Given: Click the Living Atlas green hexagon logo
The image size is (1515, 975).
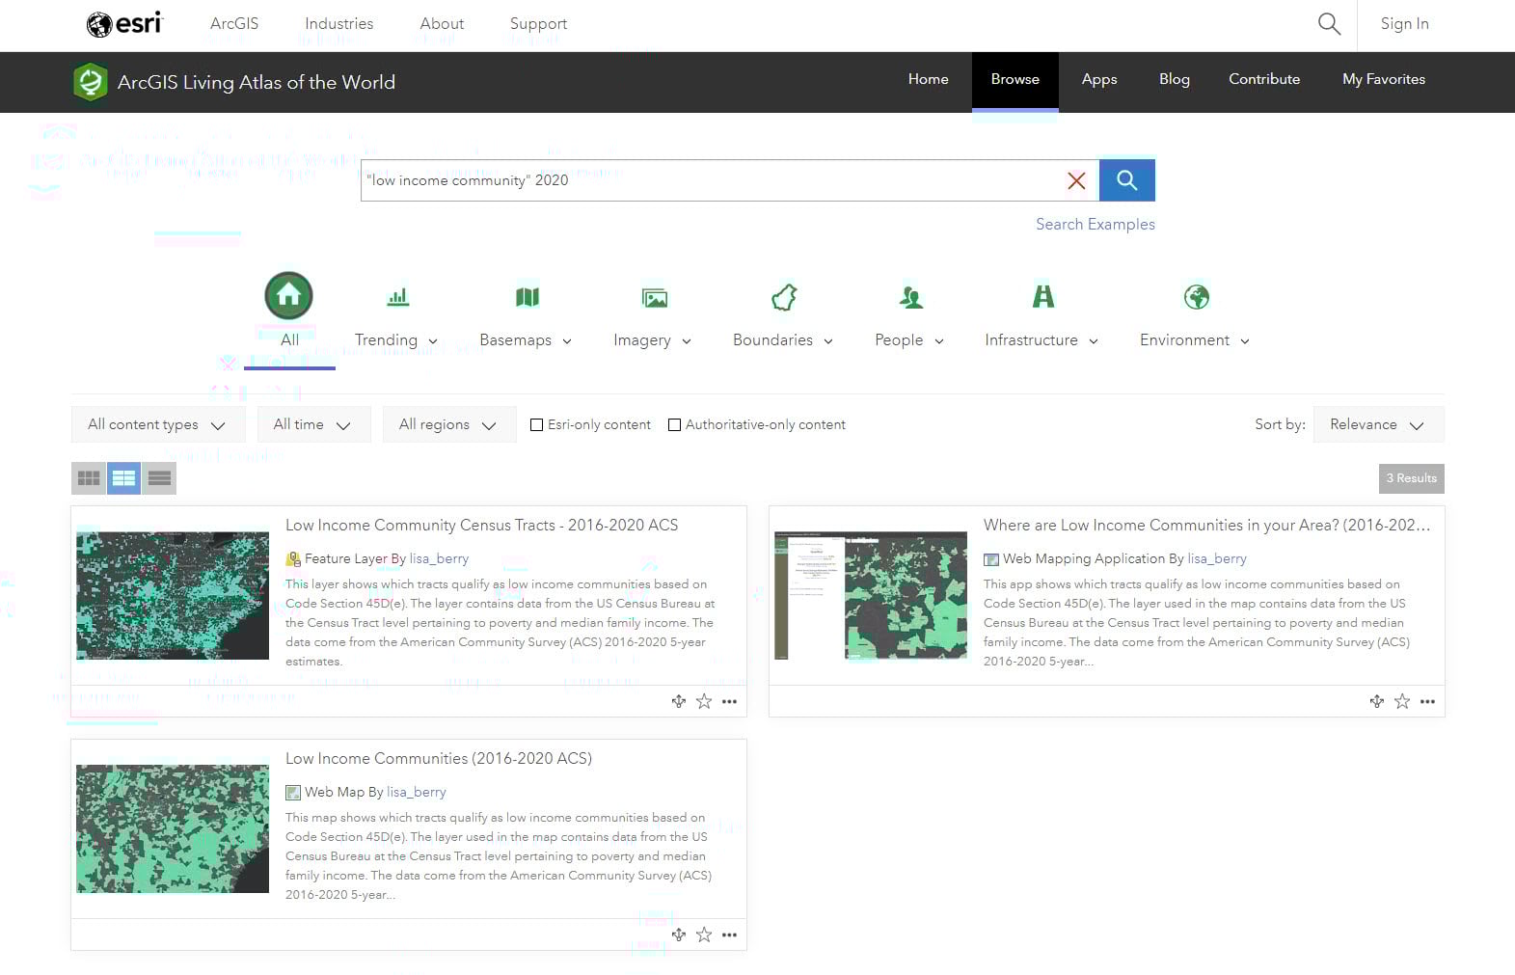Looking at the screenshot, I should (90, 82).
